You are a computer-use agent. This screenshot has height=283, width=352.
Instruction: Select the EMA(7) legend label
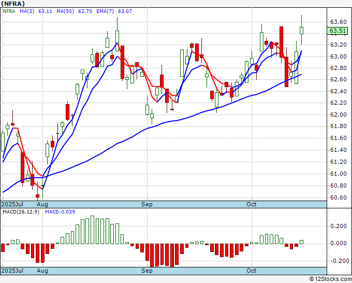coord(105,11)
